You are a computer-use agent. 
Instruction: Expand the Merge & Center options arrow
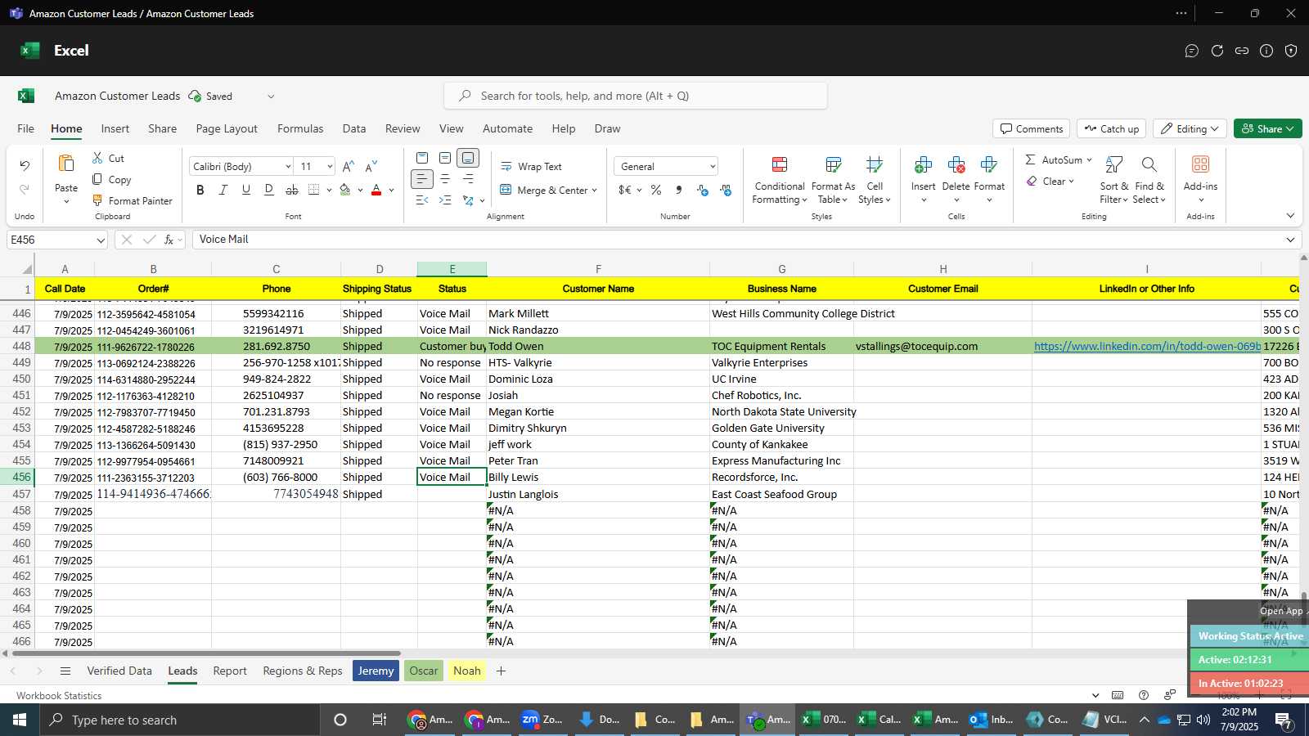[594, 191]
